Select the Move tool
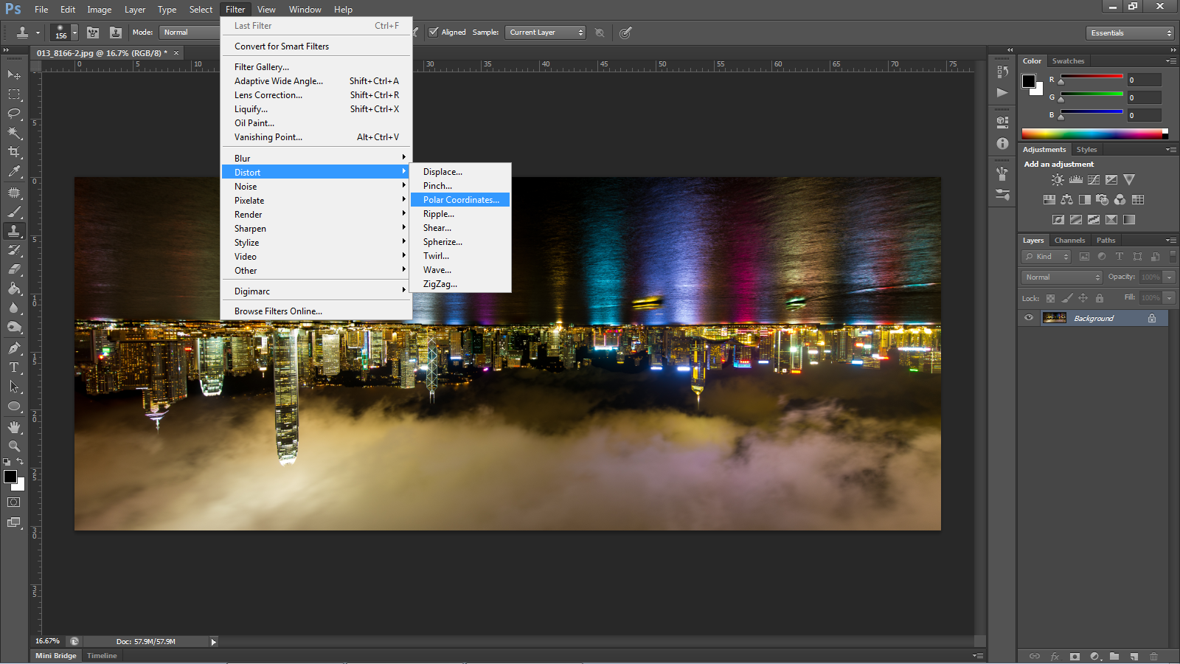Viewport: 1180px width, 664px height. (x=14, y=75)
